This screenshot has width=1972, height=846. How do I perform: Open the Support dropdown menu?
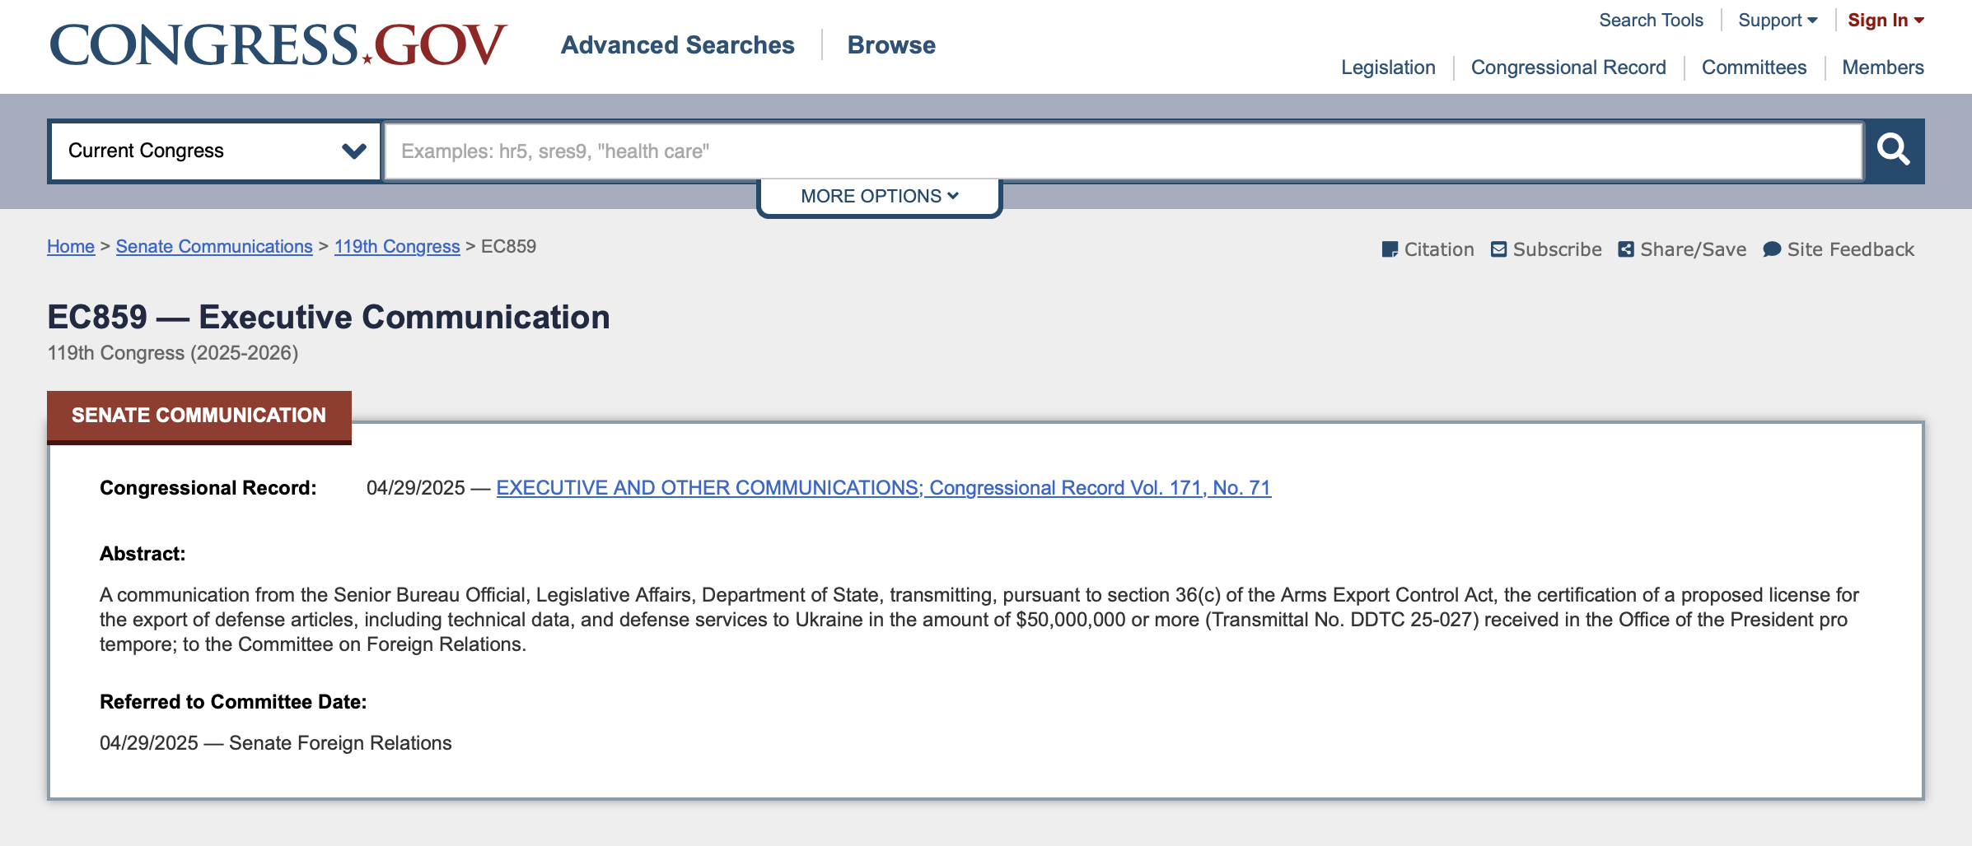pyautogui.click(x=1778, y=20)
